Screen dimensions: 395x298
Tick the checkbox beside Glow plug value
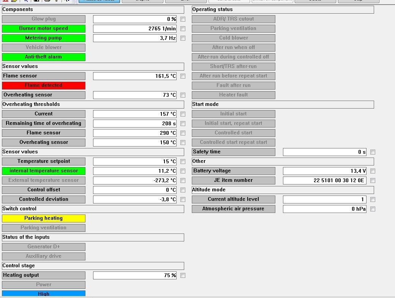[x=183, y=19]
